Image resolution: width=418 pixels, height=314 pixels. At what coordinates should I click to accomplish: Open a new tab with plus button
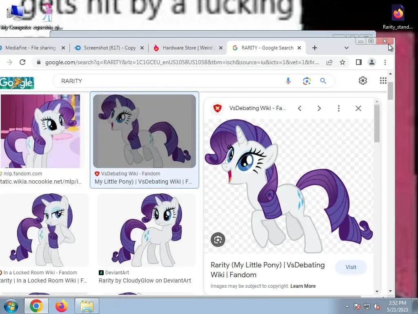point(315,48)
